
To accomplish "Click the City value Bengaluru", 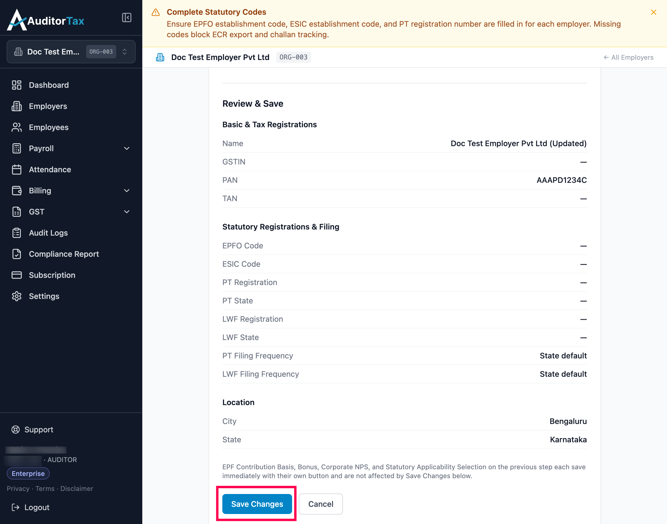I will 568,421.
